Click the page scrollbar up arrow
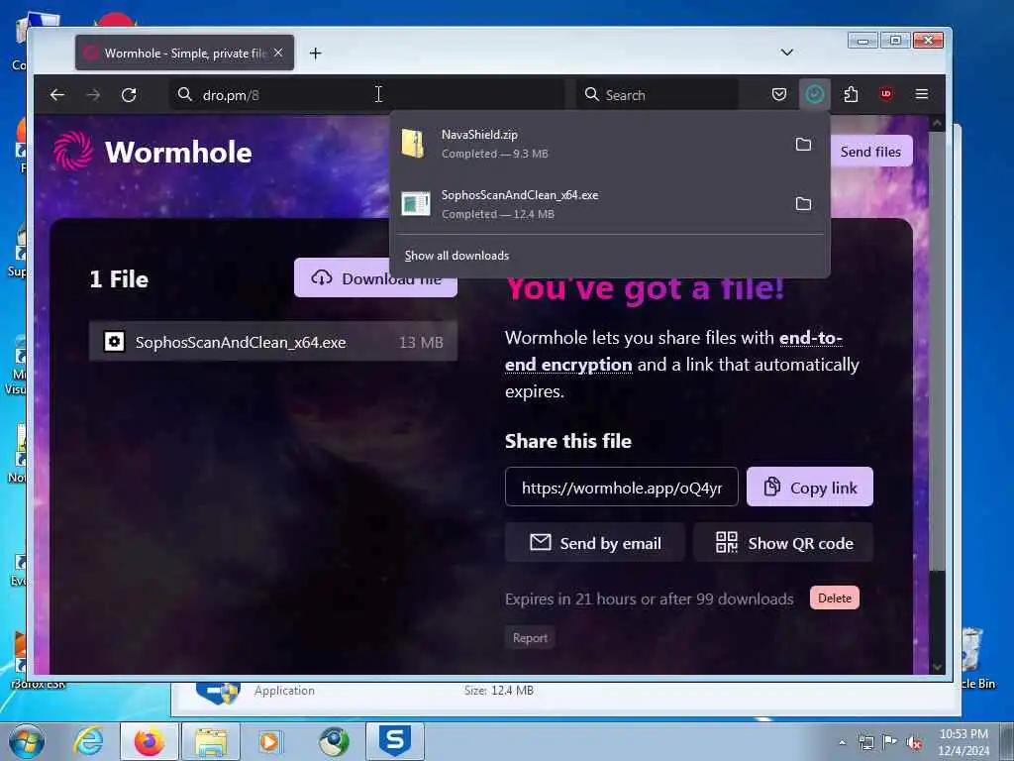 pyautogui.click(x=937, y=123)
